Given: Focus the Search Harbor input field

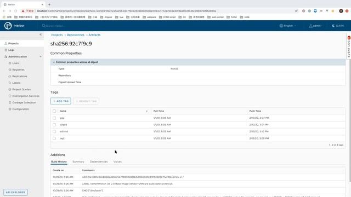Looking at the screenshot, I should (x=55, y=26).
